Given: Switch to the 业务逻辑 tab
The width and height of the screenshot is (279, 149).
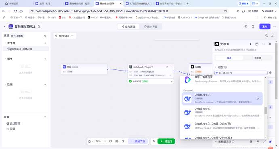Looking at the screenshot, I should 128,27.
